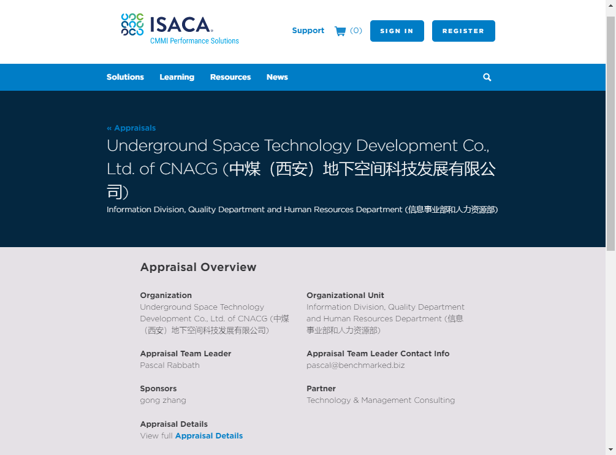Image resolution: width=616 pixels, height=455 pixels.
Task: Click the scrollbar down arrow
Action: [610, 449]
